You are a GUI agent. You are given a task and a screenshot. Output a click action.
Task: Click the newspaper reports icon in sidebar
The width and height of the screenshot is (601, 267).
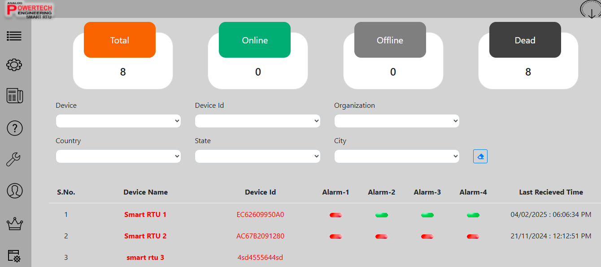14,96
